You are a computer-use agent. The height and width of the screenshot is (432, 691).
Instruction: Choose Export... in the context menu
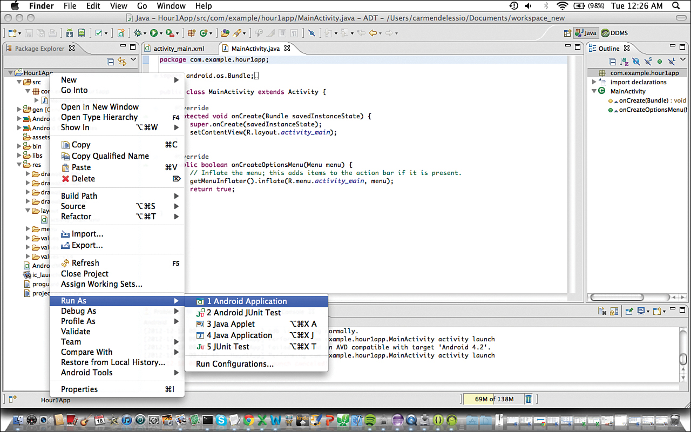[x=117, y=245]
